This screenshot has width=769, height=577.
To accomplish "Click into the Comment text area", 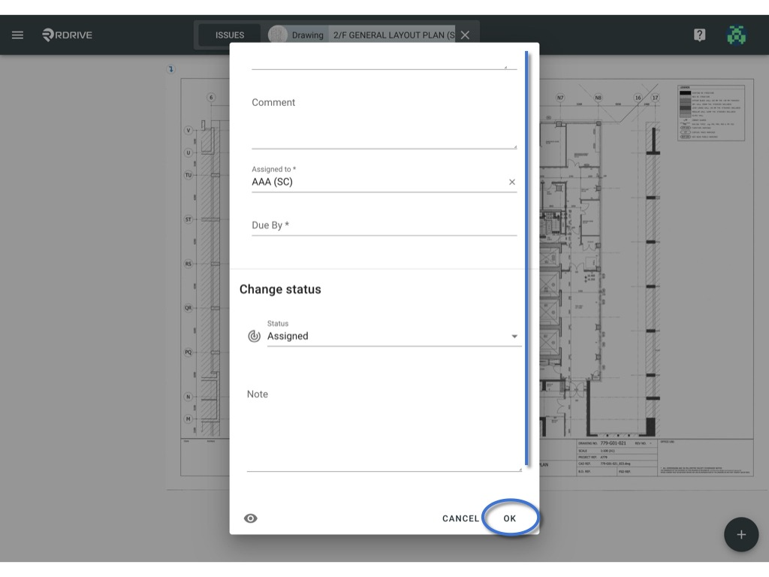I will point(384,122).
